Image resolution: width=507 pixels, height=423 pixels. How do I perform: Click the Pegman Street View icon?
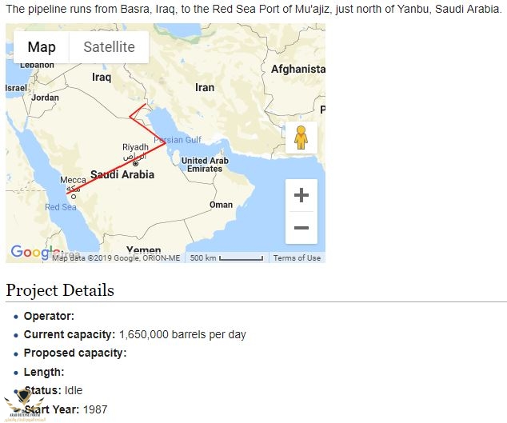(301, 138)
